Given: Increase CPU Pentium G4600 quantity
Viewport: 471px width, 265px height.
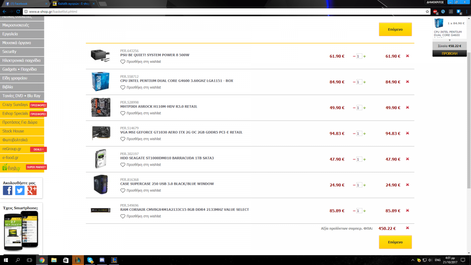Looking at the screenshot, I should [365, 82].
